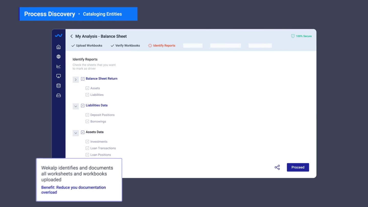Open the line chart analytics icon
368x207 pixels.
click(x=59, y=66)
